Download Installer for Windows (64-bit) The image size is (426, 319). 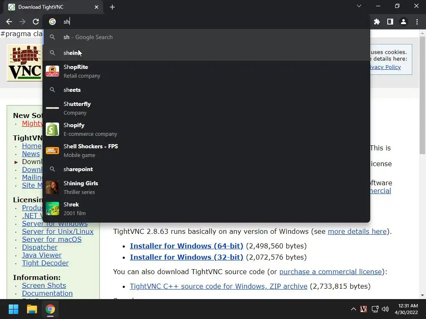pyautogui.click(x=186, y=246)
